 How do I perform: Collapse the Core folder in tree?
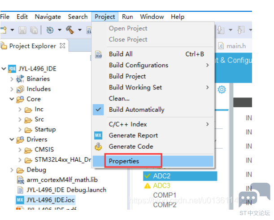(12, 99)
